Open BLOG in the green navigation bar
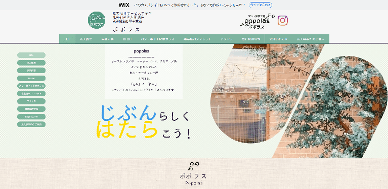388x189 pixels. click(127, 39)
